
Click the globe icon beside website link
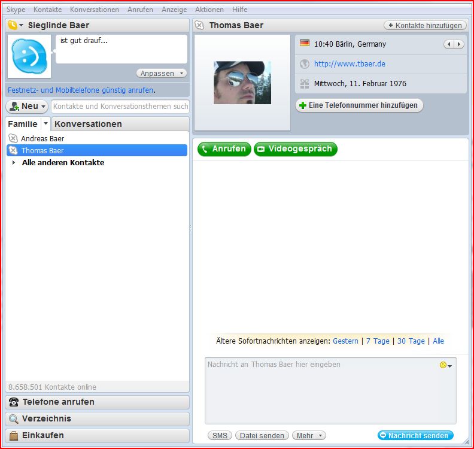click(x=305, y=64)
